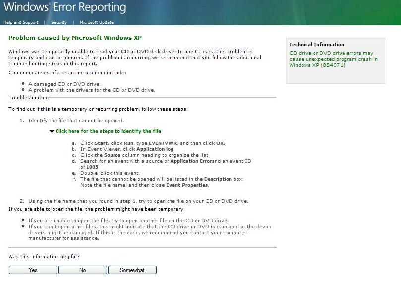Click 'If you are able to open the file' sentence

pos(97,209)
